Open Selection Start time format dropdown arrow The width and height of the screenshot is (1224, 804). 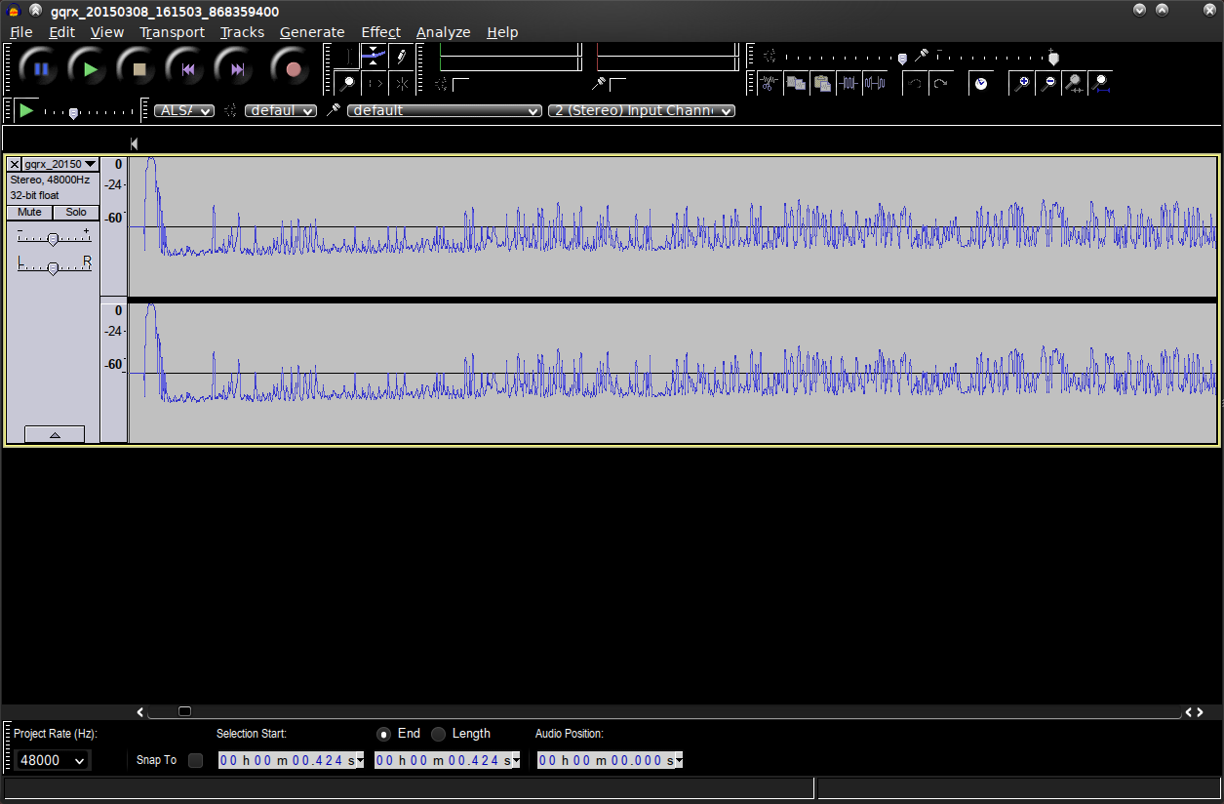(359, 760)
